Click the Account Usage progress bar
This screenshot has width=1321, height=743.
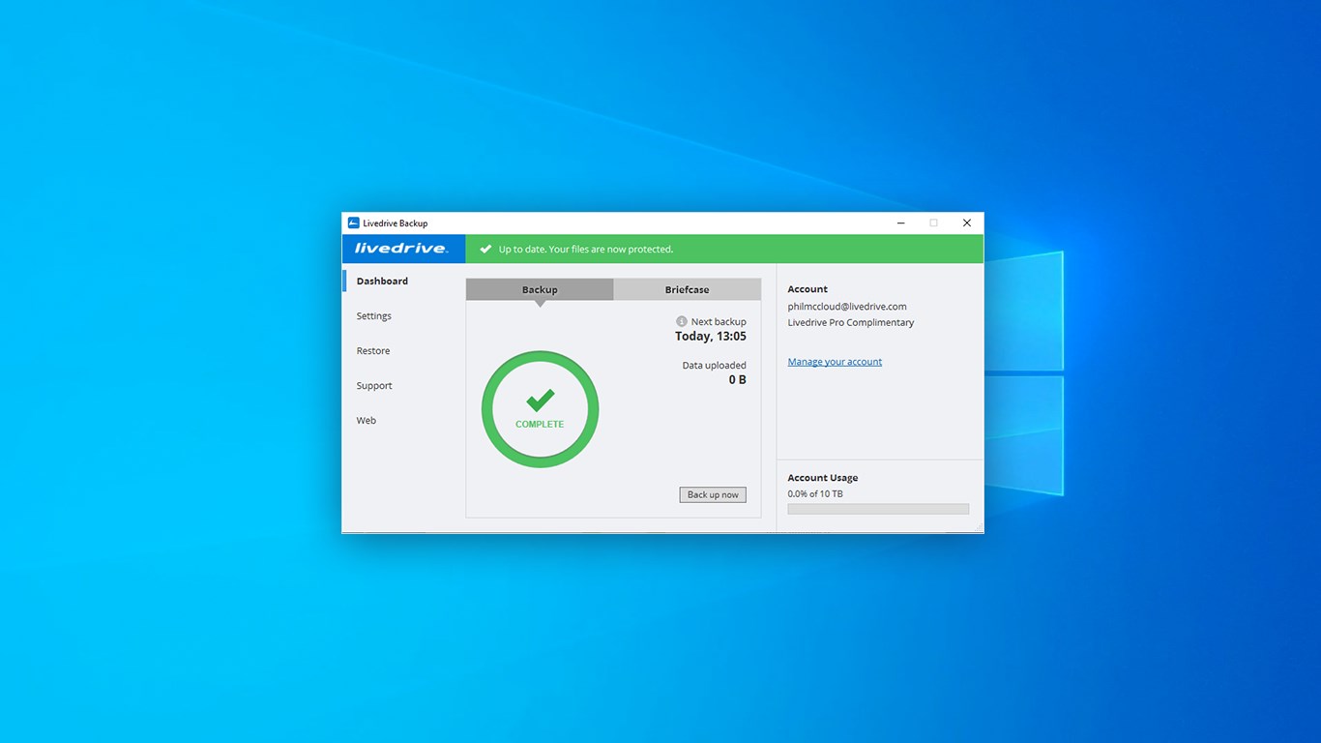point(878,509)
